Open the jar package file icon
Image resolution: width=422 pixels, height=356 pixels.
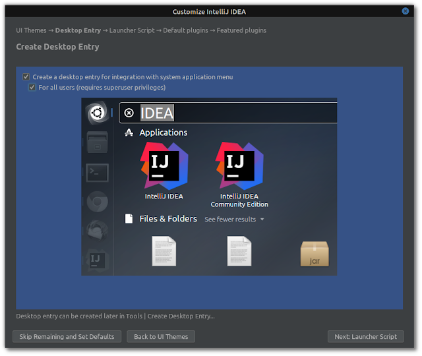(x=315, y=254)
